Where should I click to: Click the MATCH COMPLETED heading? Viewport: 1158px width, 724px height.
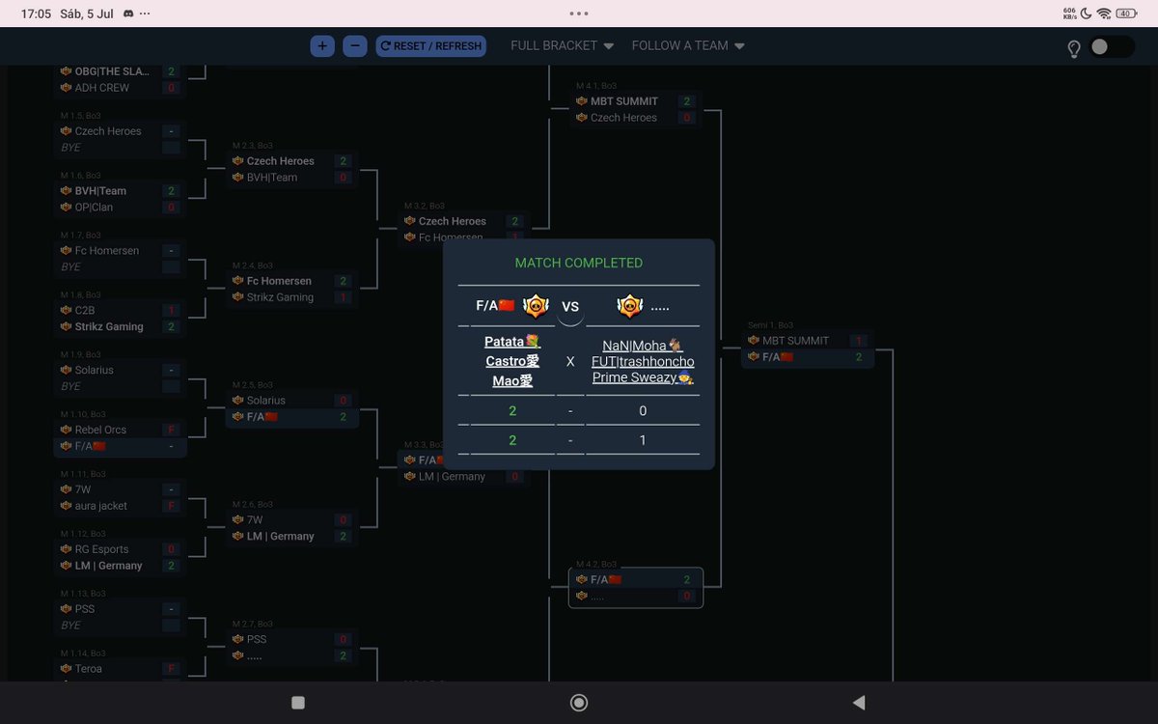tap(579, 263)
